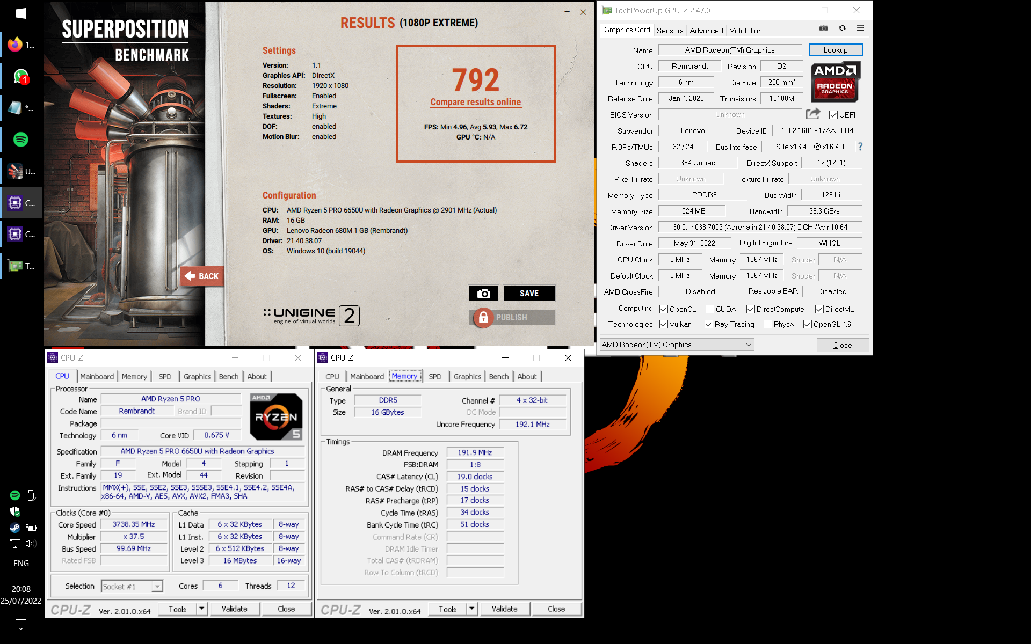
Task: Click the BIOS export share icon in GPU-Z
Action: point(813,114)
